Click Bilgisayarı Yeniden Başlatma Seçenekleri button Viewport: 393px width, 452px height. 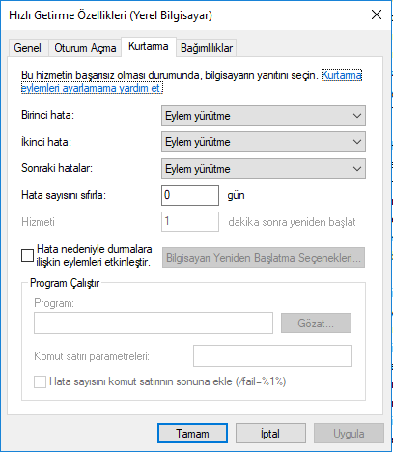264,258
